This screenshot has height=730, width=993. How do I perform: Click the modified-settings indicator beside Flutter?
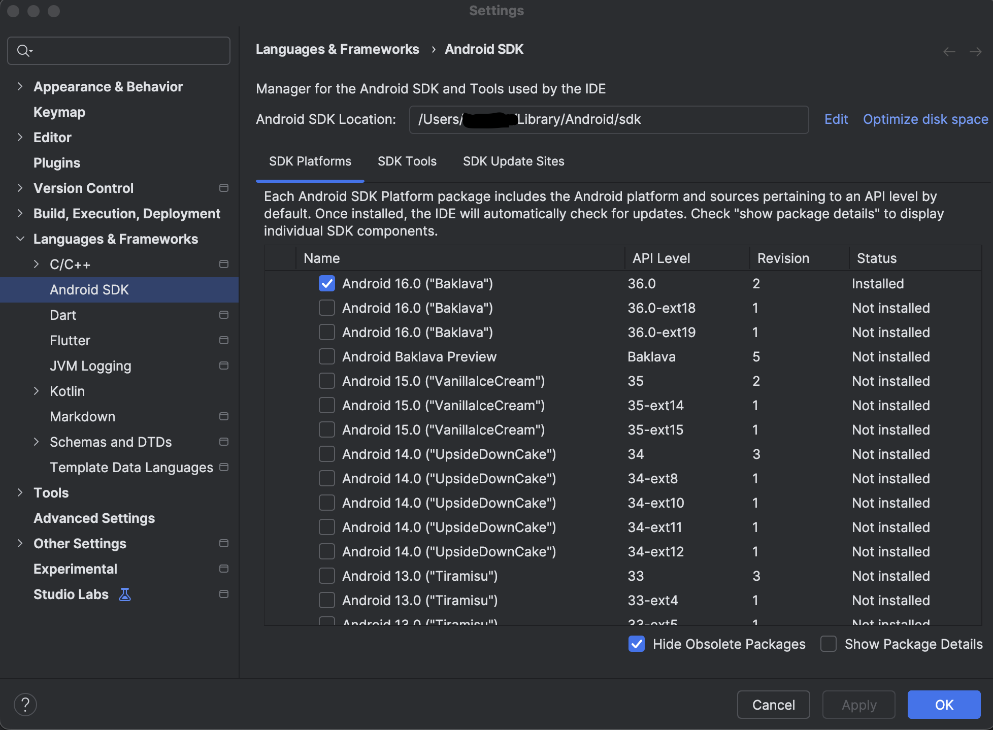(x=224, y=340)
